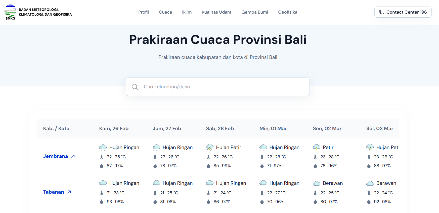Click the phone icon in Contact Center button
Viewport: 439px width, 213px height.
[381, 12]
